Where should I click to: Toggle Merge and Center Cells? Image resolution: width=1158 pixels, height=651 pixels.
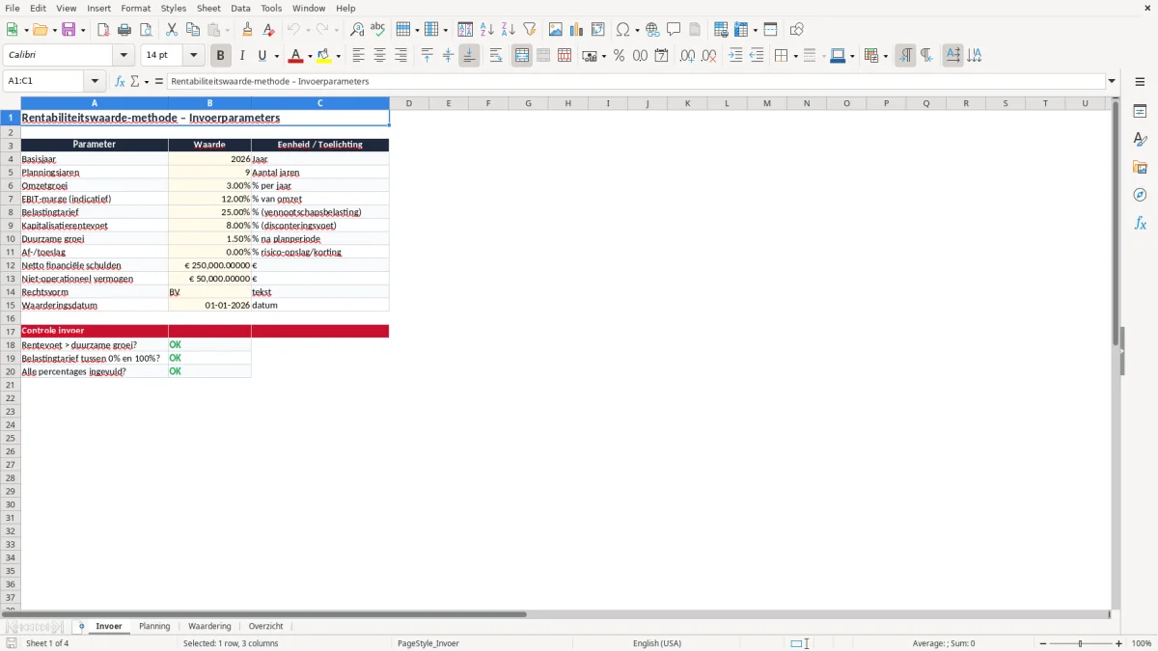click(x=522, y=56)
